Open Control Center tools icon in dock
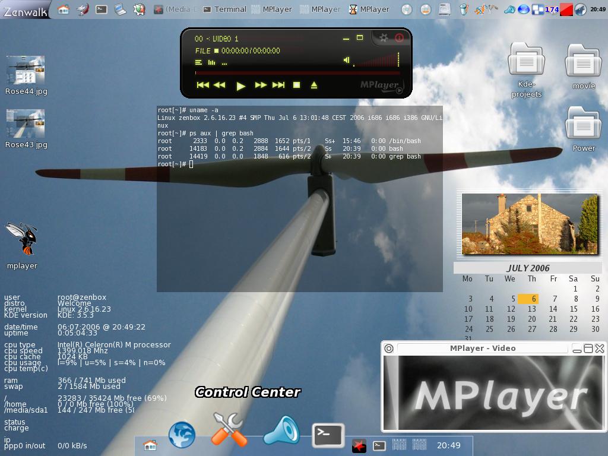The width and height of the screenshot is (608, 456). [x=229, y=430]
